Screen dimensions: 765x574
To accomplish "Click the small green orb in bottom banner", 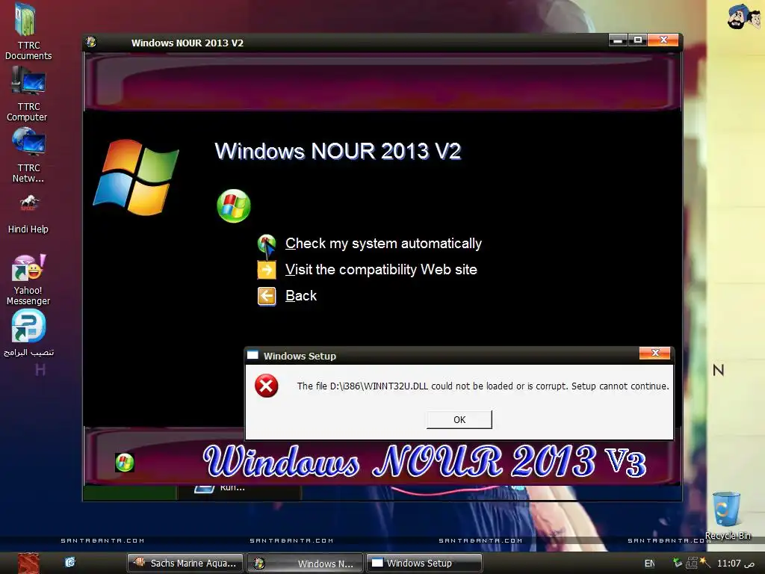I will pyautogui.click(x=125, y=462).
